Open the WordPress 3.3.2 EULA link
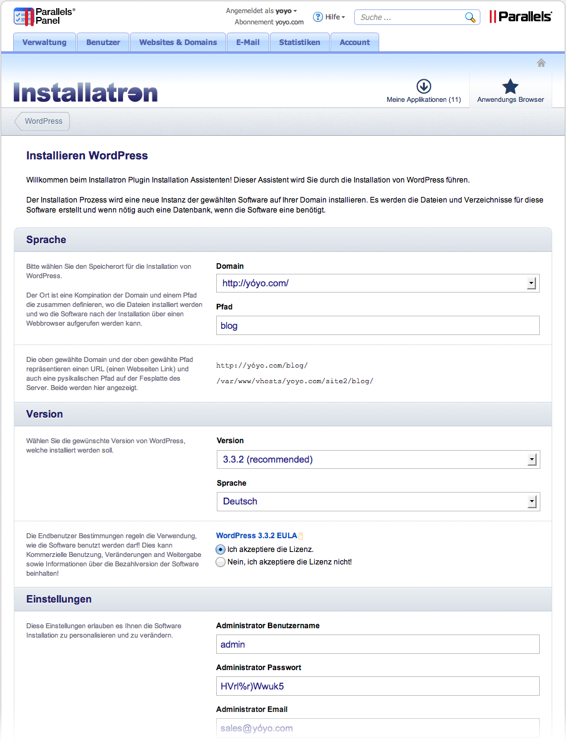 click(256, 536)
